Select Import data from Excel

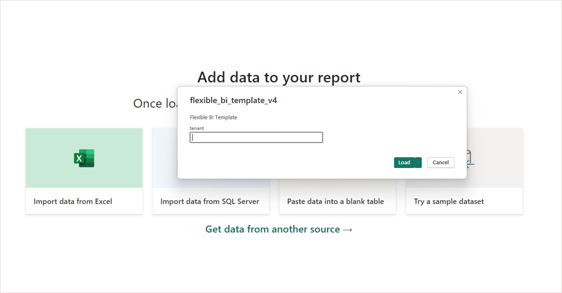[x=73, y=201]
